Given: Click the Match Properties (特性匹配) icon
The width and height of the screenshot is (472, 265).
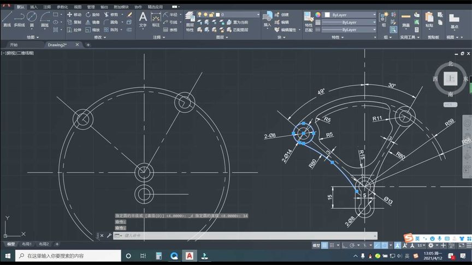Looking at the screenshot, I should 309,22.
